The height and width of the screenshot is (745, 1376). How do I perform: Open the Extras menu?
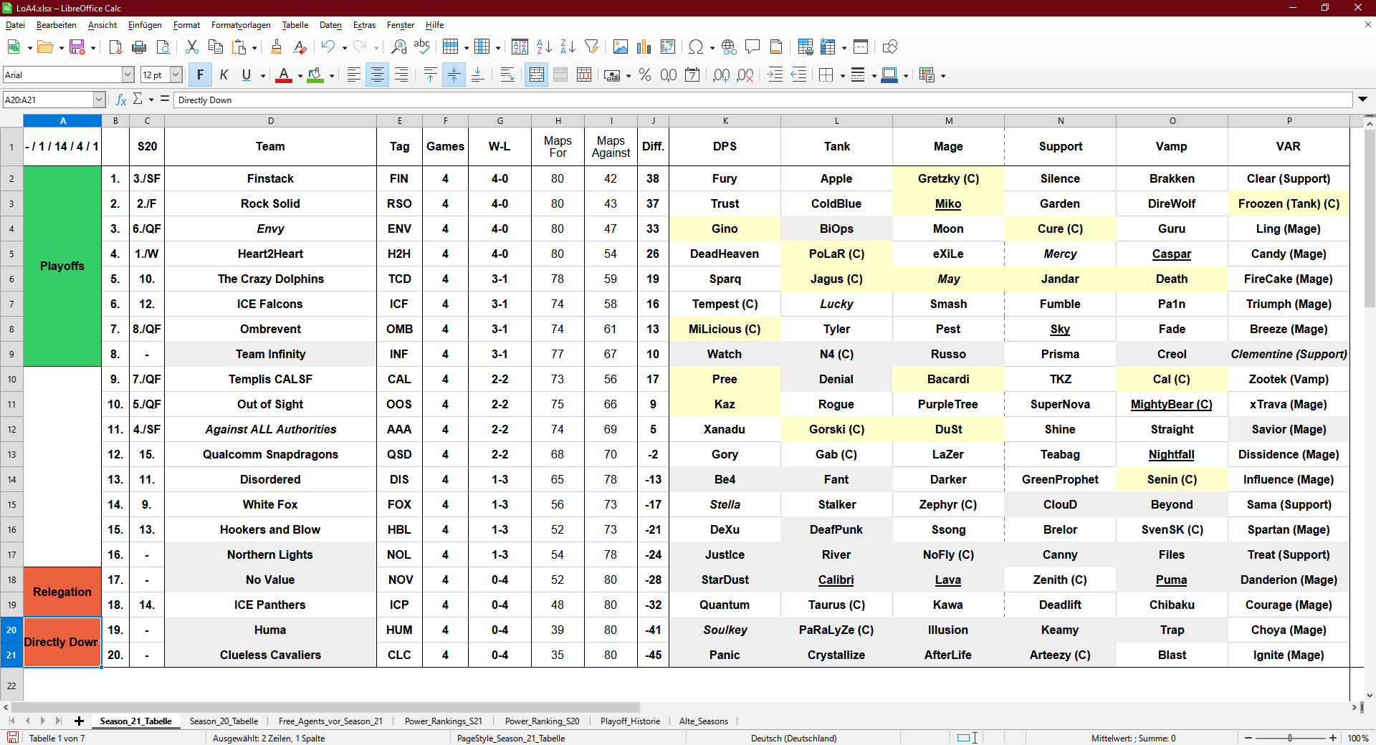coord(364,25)
